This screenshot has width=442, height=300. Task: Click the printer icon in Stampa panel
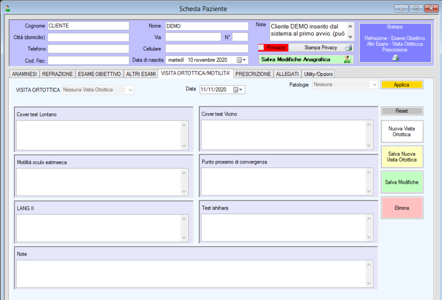point(395,58)
